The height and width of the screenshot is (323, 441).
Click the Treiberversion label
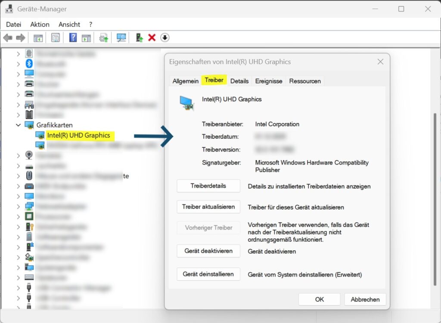(221, 150)
